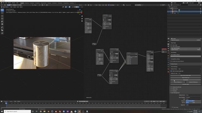Image resolution: width=202 pixels, height=113 pixels.
Task: Click the Show Octane Node Graph button
Action: pos(186,76)
